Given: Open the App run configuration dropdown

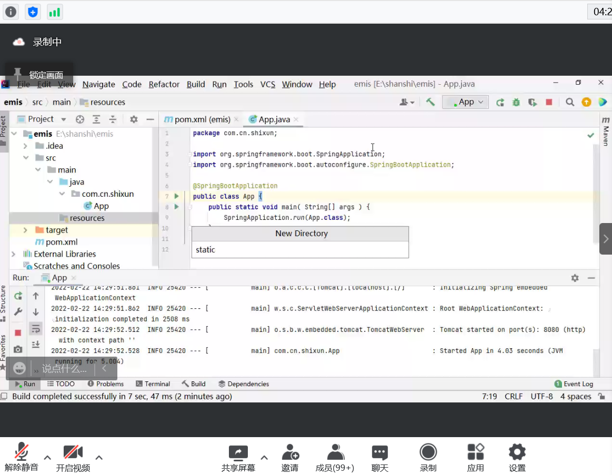Looking at the screenshot, I should [x=465, y=102].
